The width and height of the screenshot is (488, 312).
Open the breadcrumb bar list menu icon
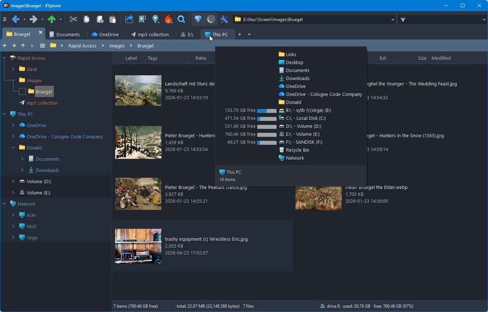(42, 46)
